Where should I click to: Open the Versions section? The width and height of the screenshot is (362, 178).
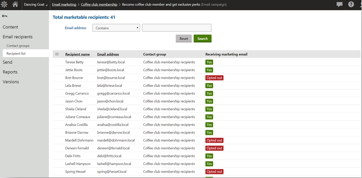(11, 82)
